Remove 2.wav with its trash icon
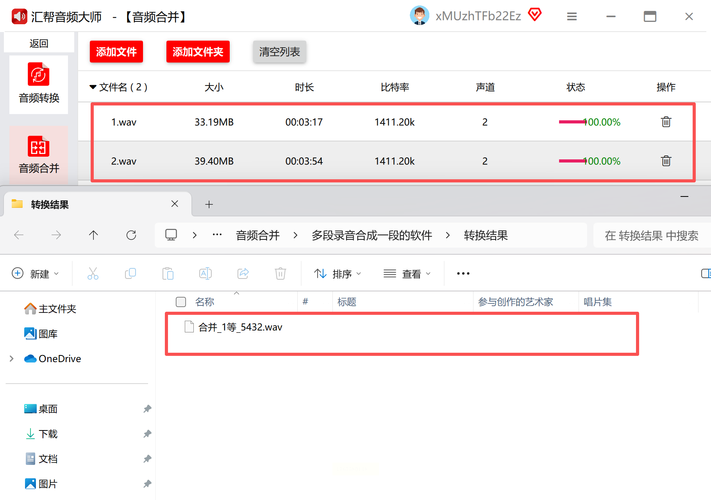Viewport: 711px width, 500px height. [x=666, y=161]
